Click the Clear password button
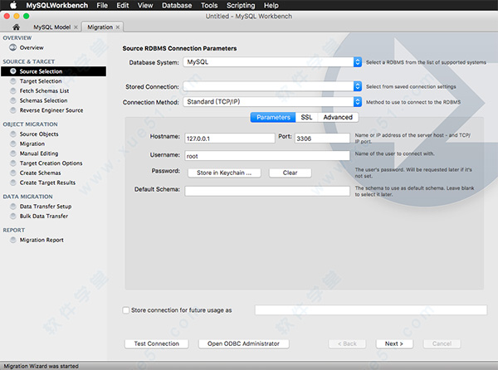Screen dimensions: 498x370 (x=290, y=173)
